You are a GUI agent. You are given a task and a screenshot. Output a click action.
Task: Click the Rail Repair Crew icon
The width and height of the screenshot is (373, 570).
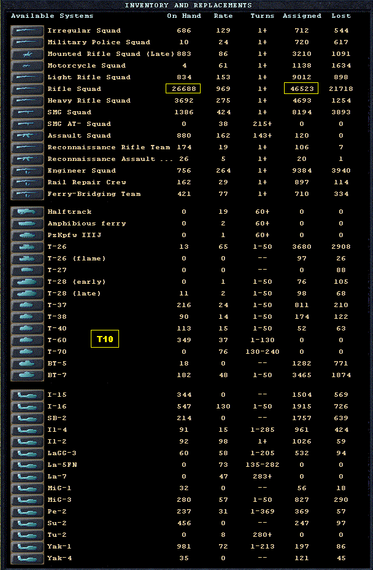pos(27,182)
